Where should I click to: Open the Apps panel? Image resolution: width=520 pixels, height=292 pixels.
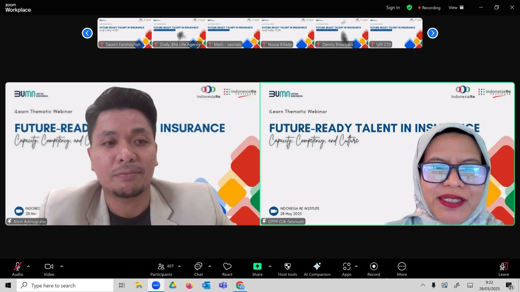(x=347, y=269)
